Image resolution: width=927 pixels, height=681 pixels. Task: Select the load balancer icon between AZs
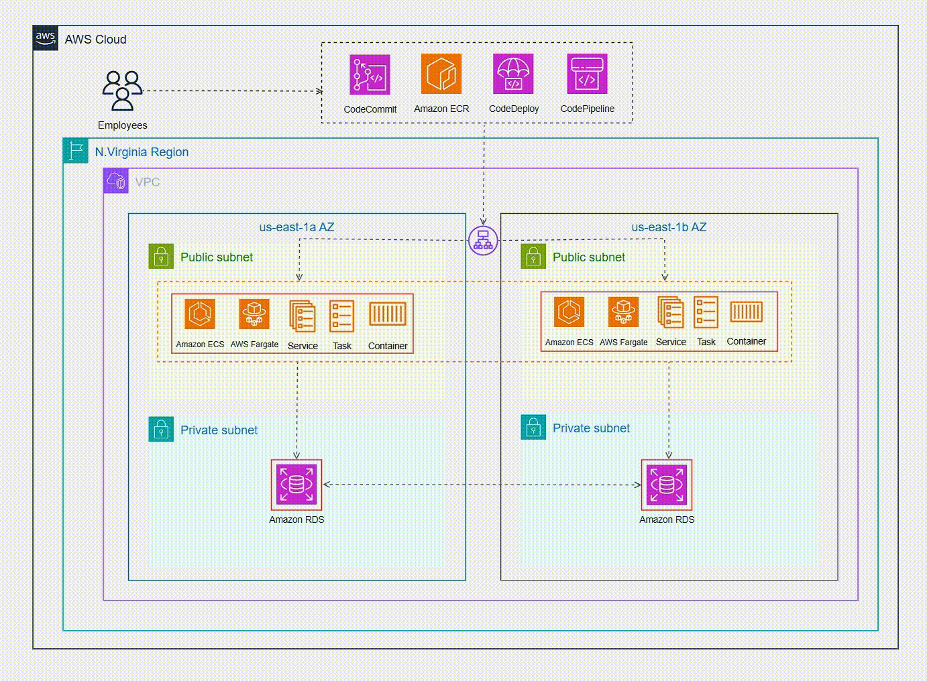click(483, 241)
